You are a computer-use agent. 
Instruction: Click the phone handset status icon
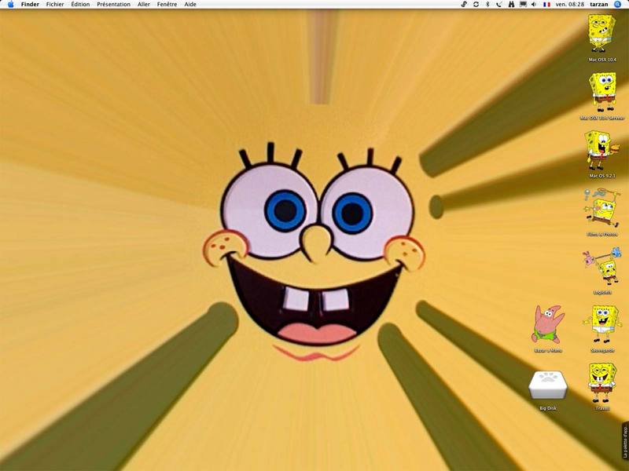[499, 5]
